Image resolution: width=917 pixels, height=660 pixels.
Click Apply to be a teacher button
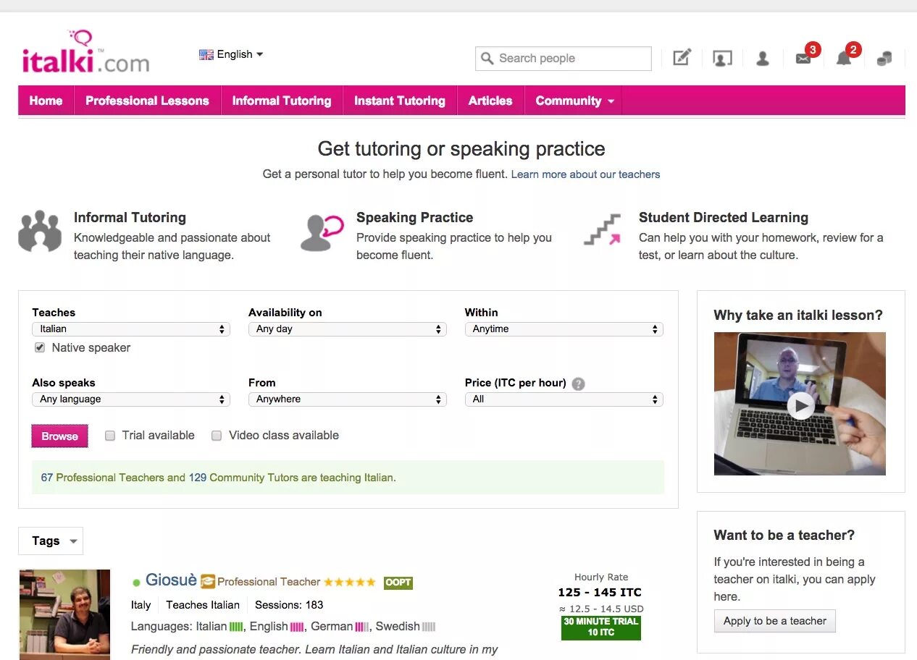coord(775,621)
